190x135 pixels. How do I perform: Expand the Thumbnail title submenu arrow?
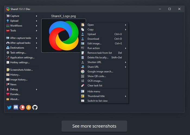click(126, 96)
